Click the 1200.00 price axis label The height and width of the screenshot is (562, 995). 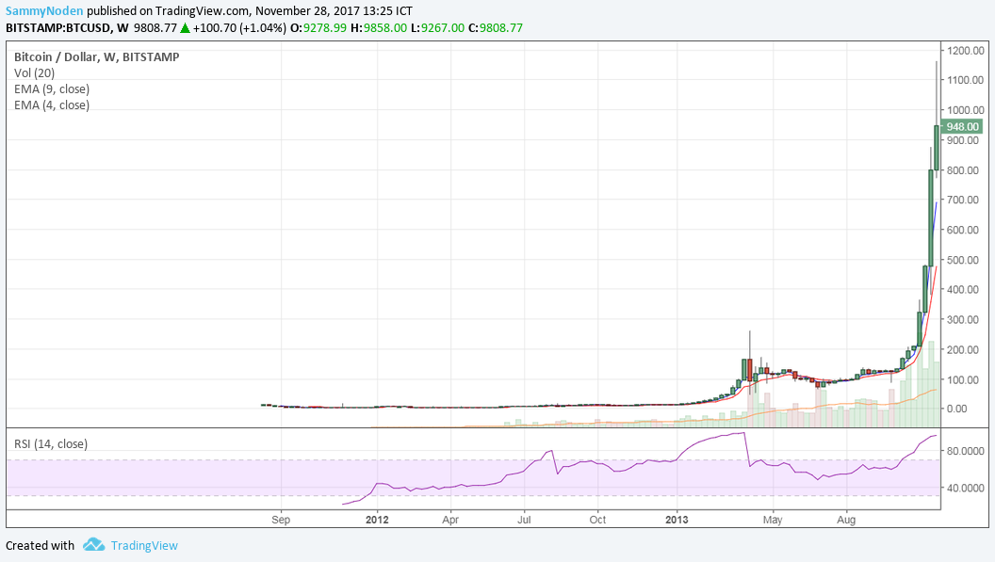point(966,51)
